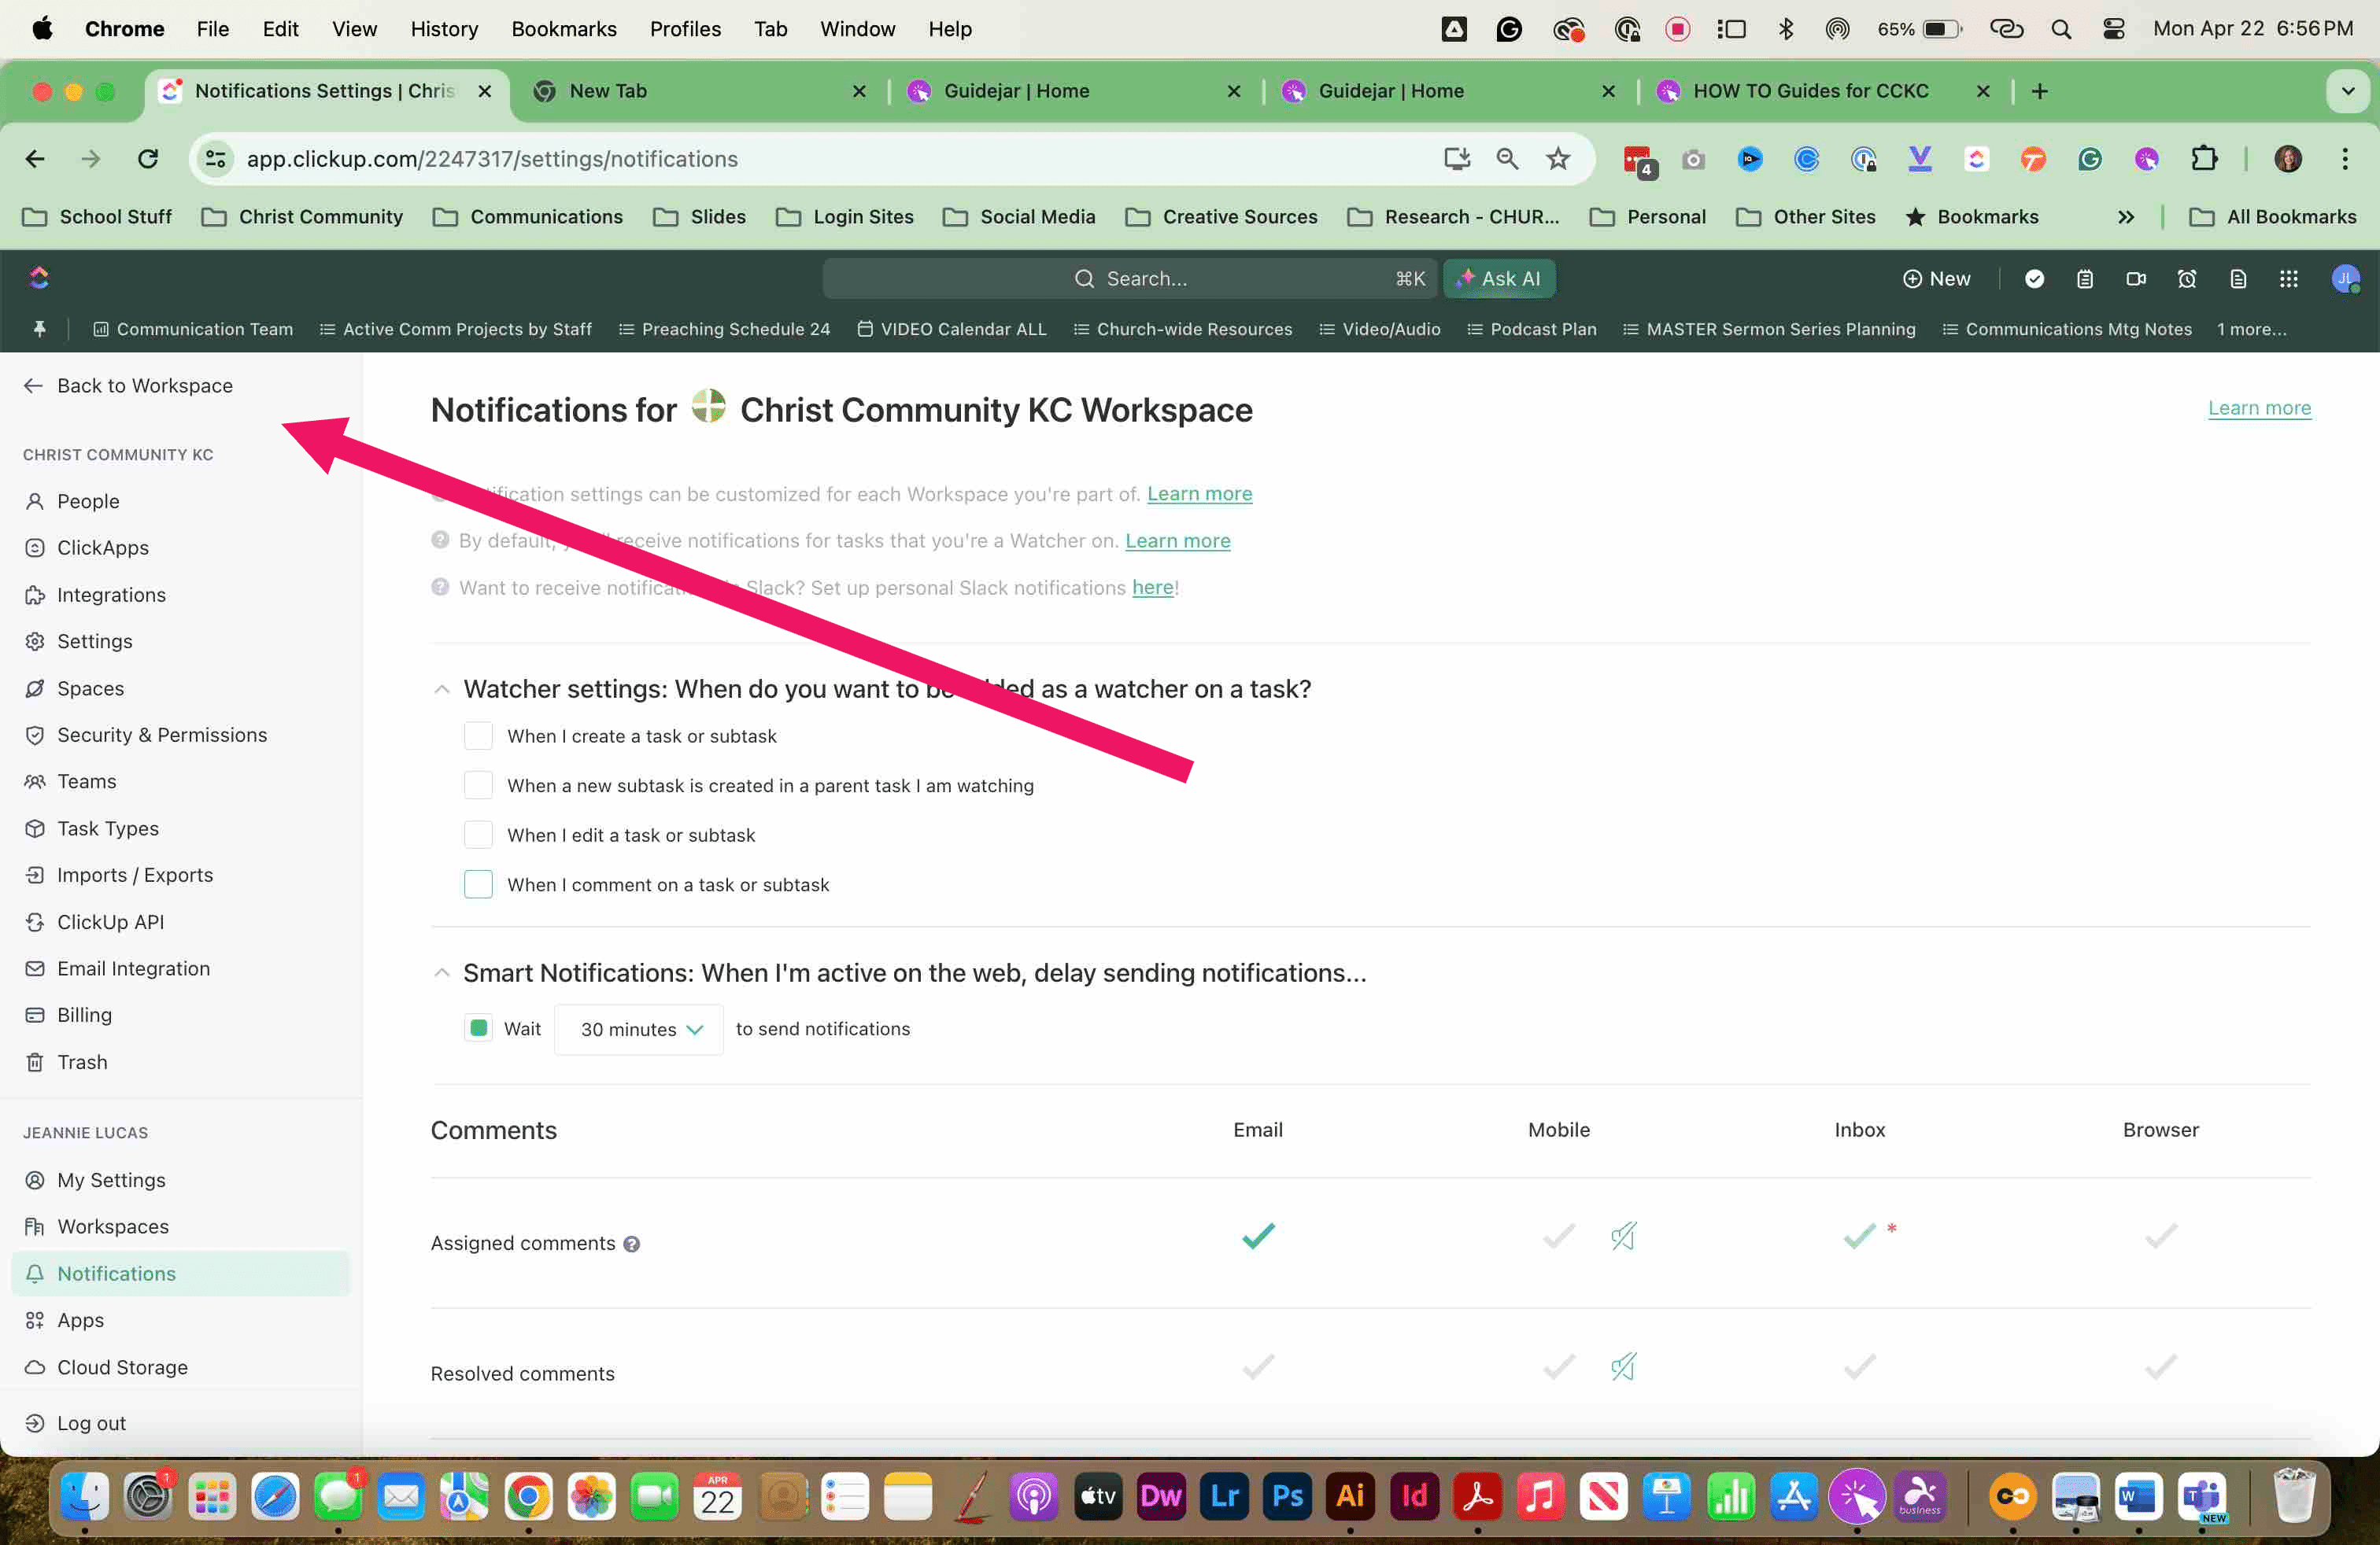Bookmark this page with the star icon

point(1558,159)
